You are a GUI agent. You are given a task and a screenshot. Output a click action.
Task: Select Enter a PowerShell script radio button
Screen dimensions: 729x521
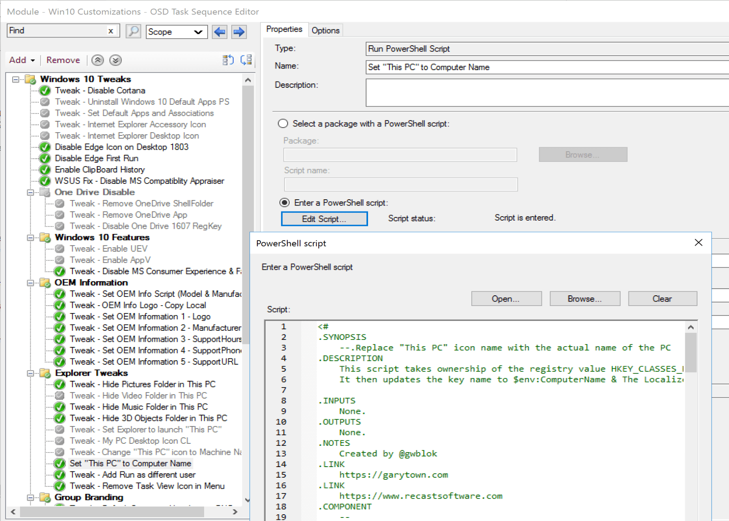point(284,203)
